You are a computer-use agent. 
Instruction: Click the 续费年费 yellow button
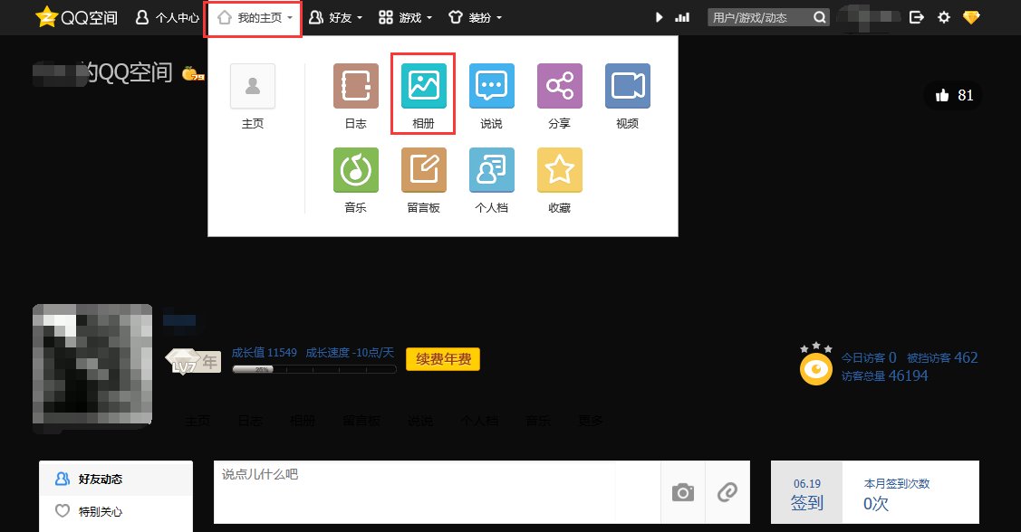pyautogui.click(x=442, y=358)
